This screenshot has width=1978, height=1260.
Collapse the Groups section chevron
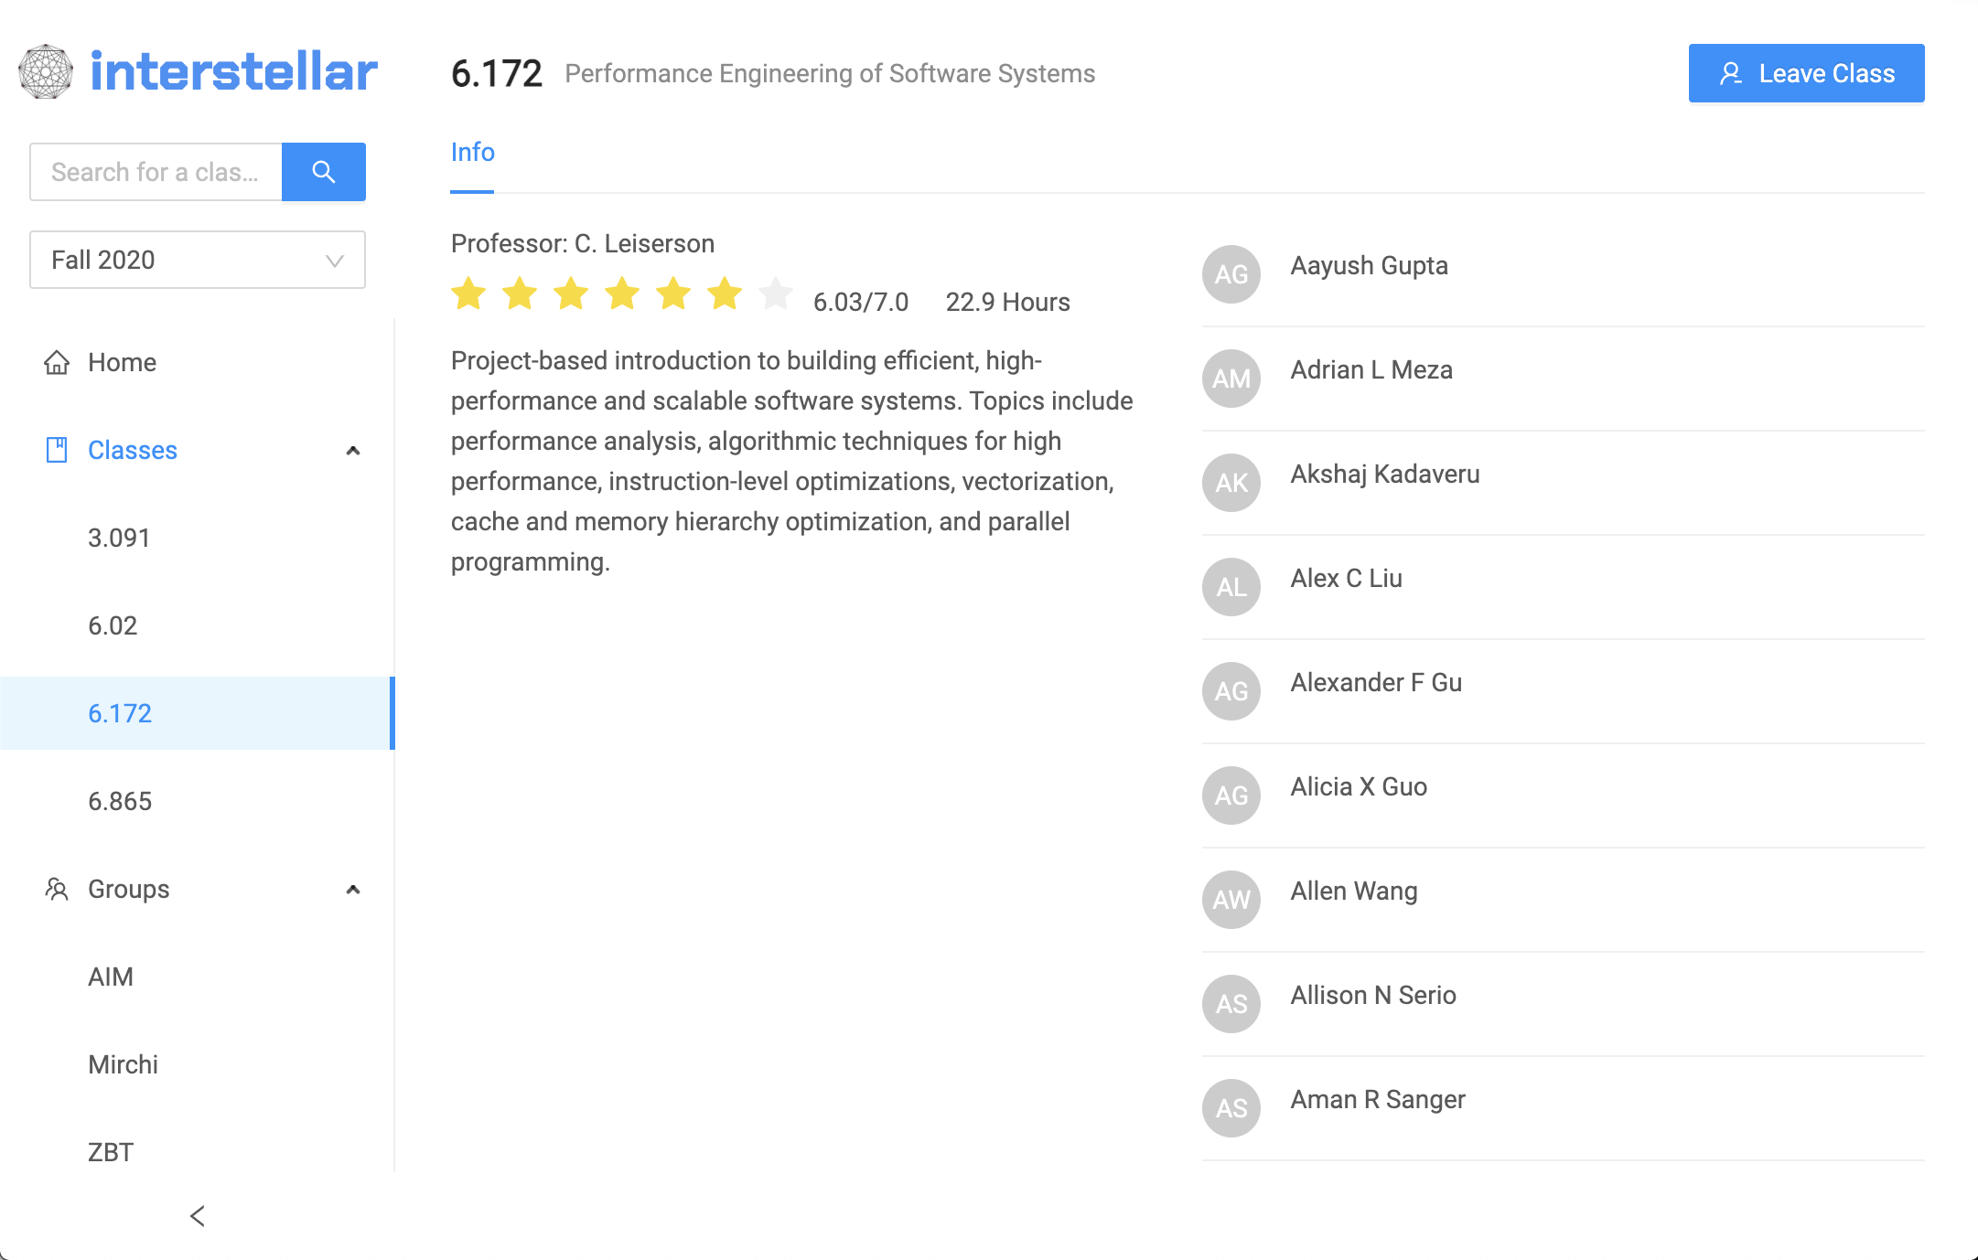[x=353, y=890]
